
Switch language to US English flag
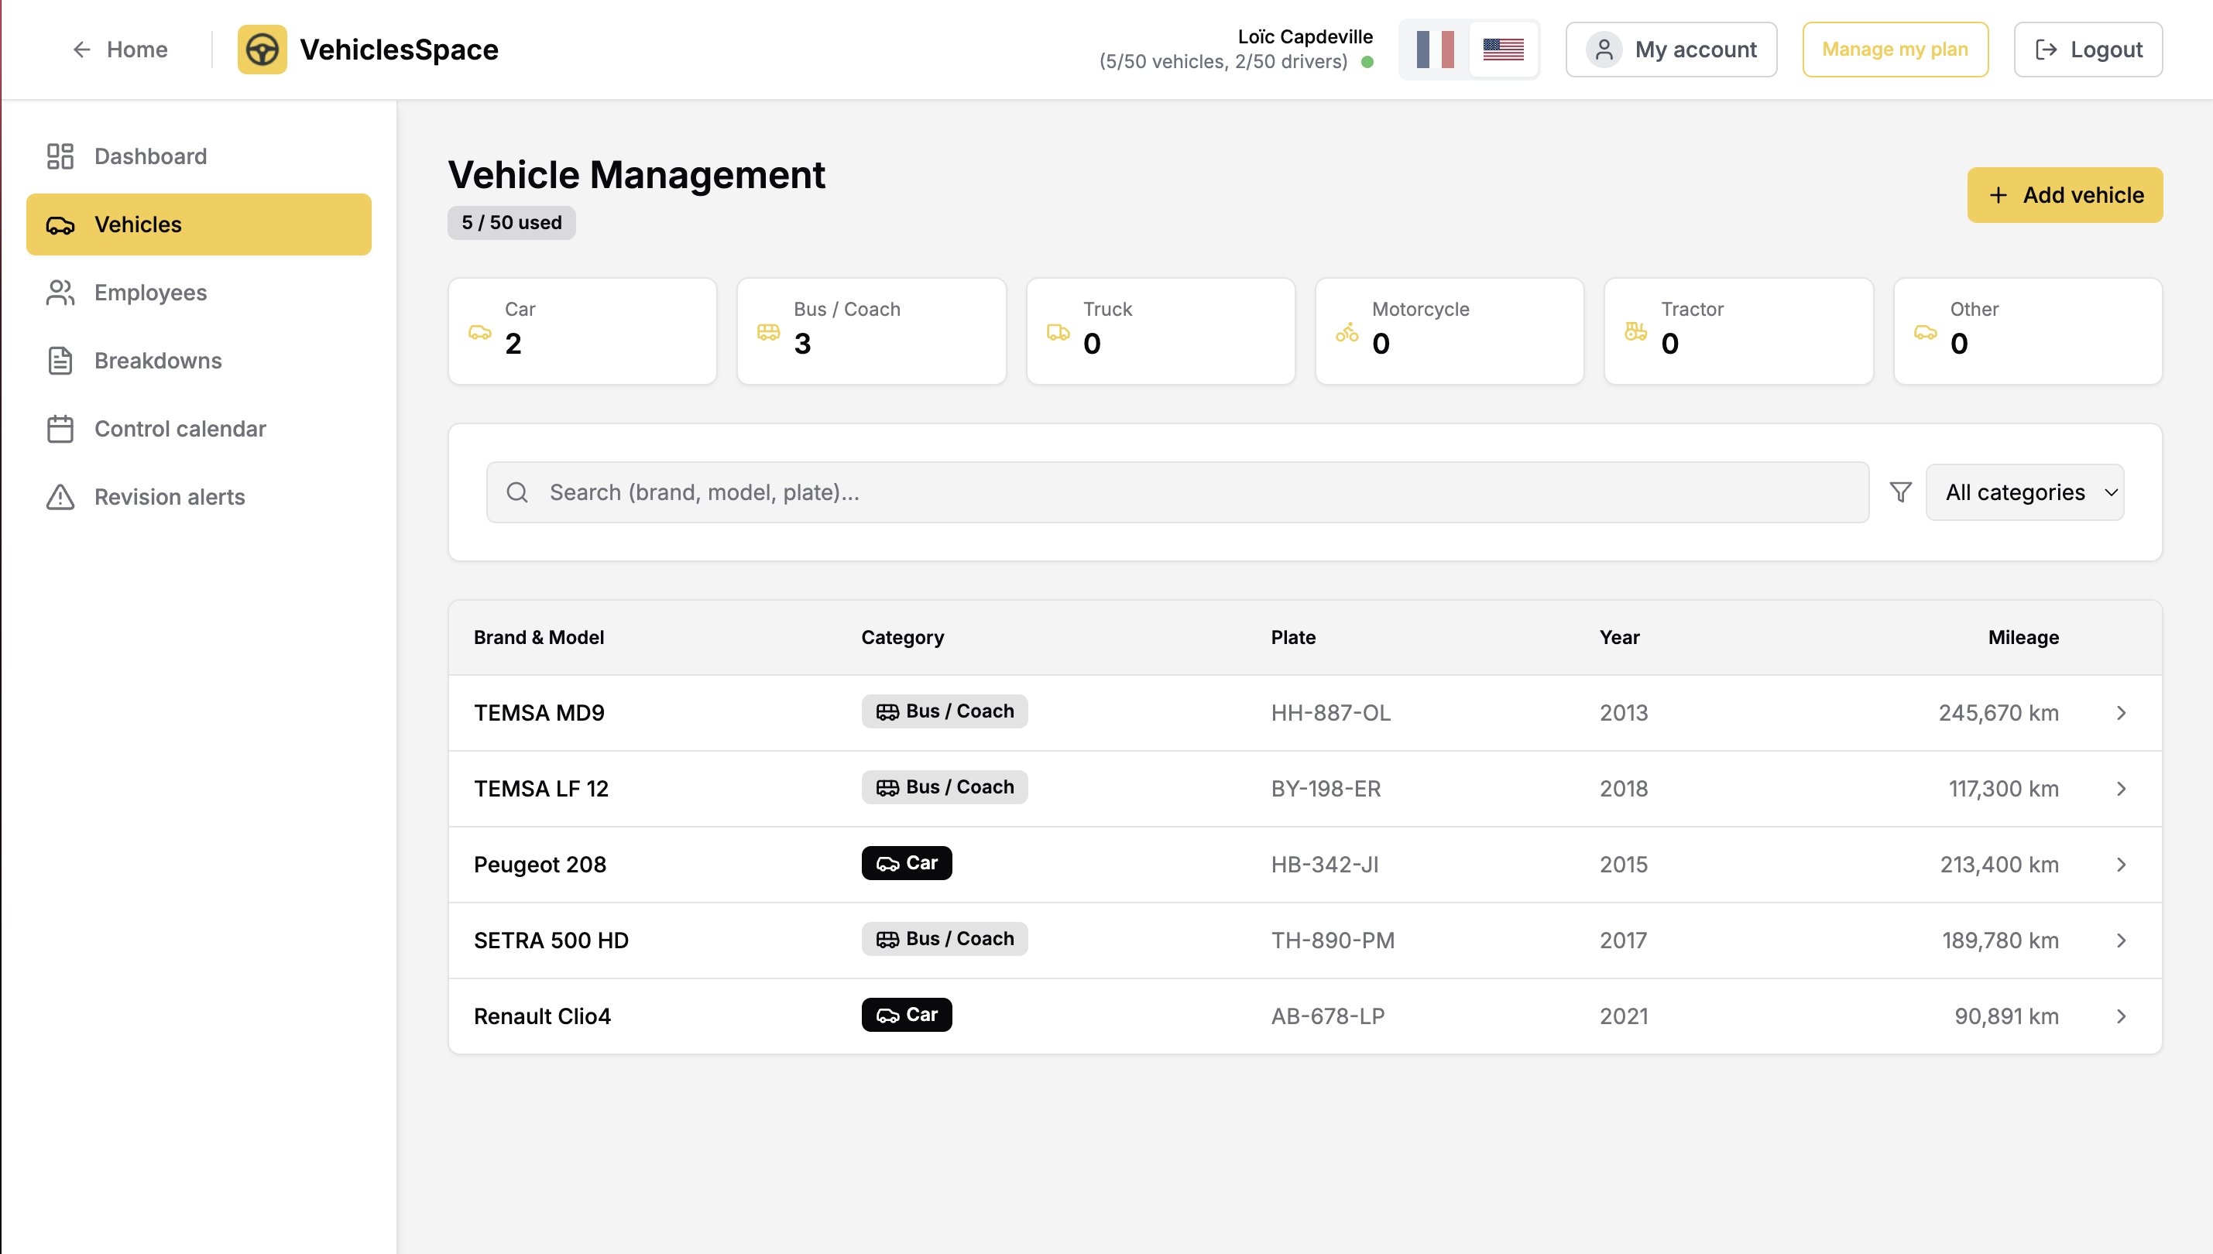pyautogui.click(x=1503, y=50)
